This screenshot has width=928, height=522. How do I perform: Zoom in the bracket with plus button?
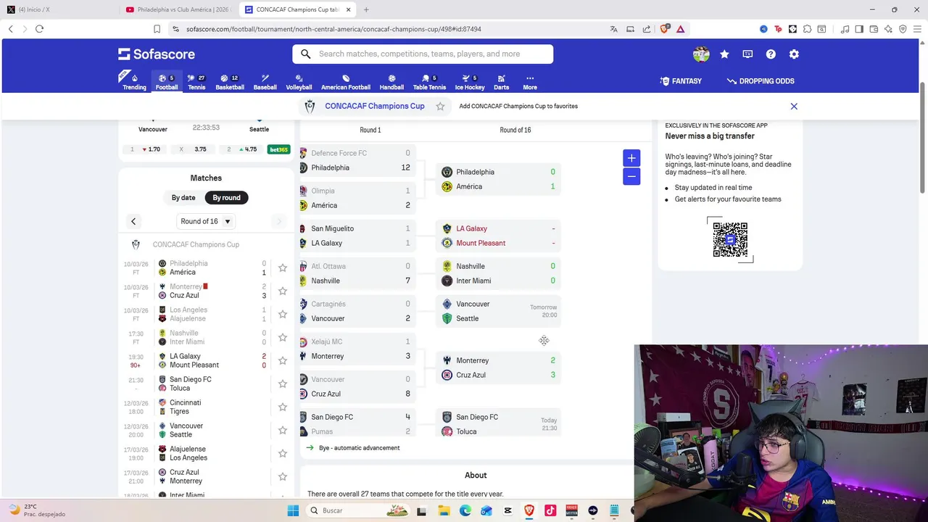click(631, 158)
